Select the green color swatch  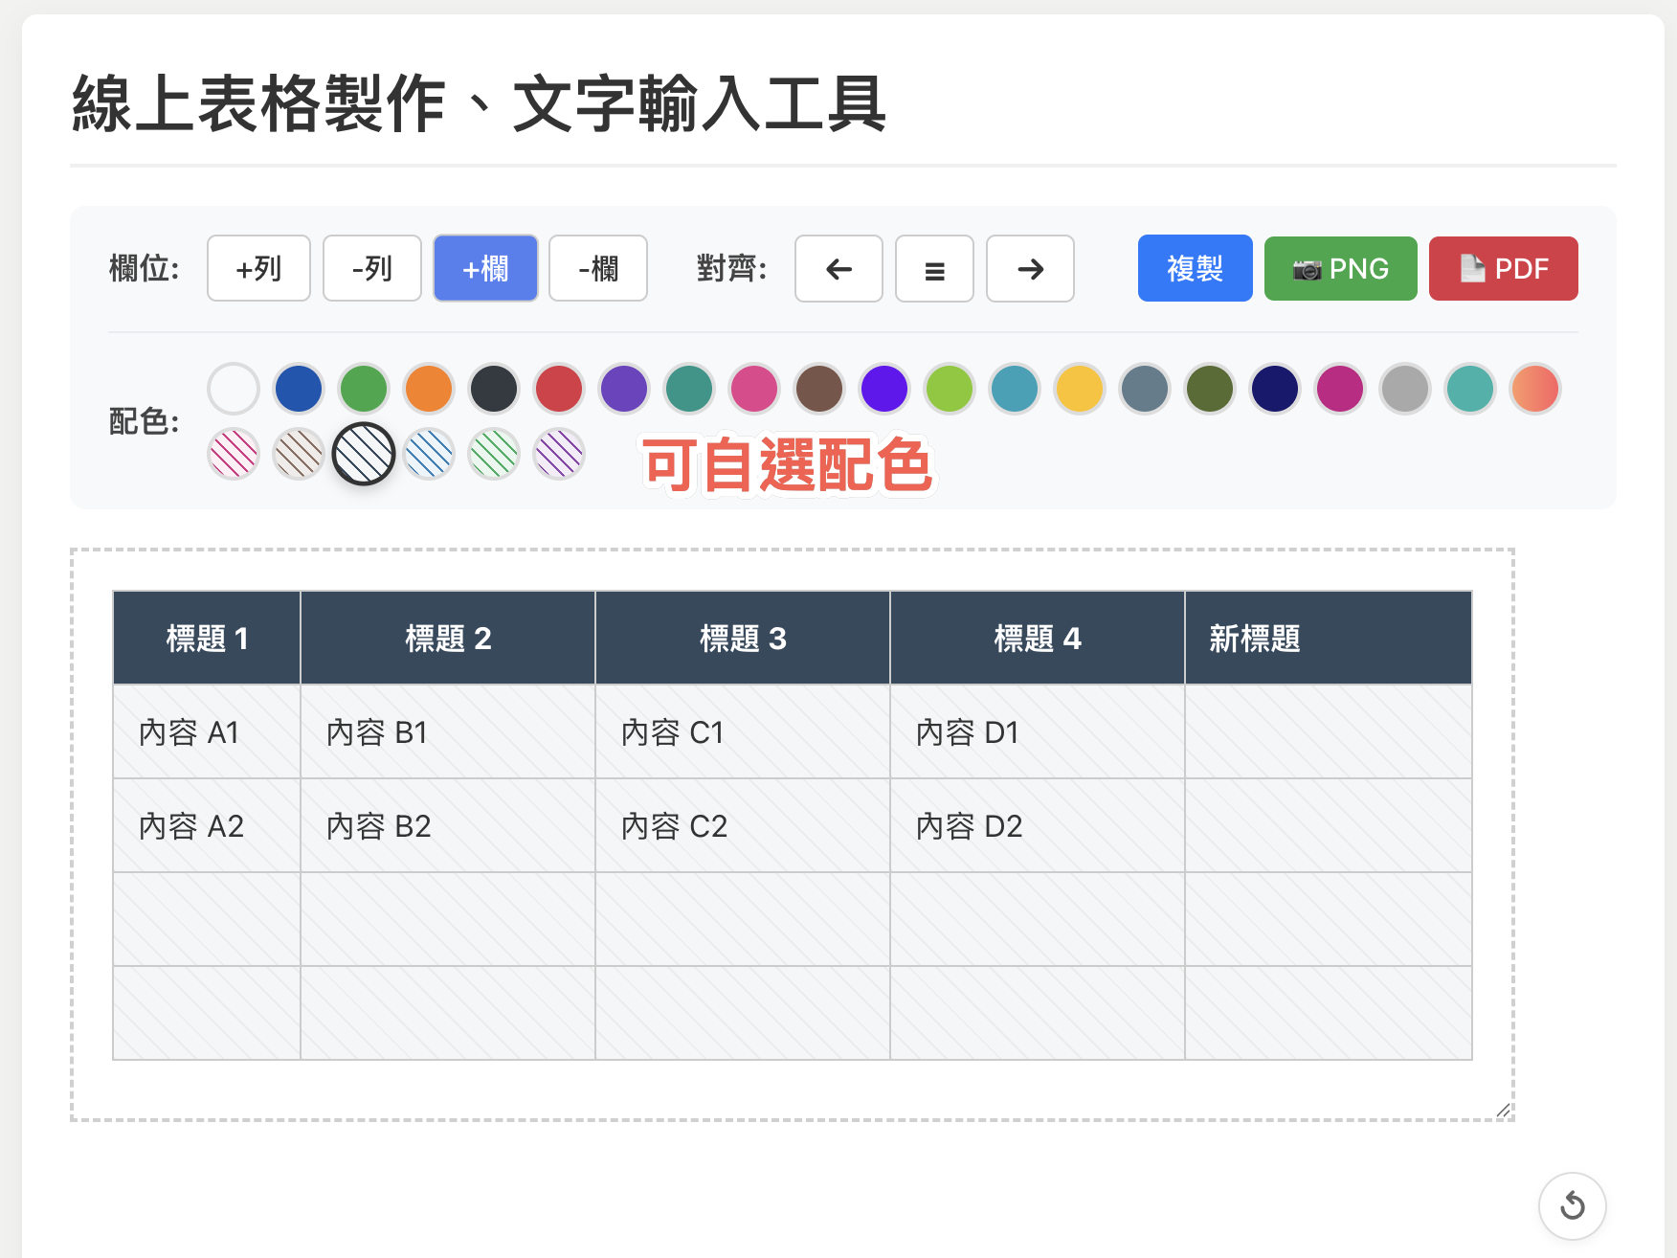(x=363, y=389)
